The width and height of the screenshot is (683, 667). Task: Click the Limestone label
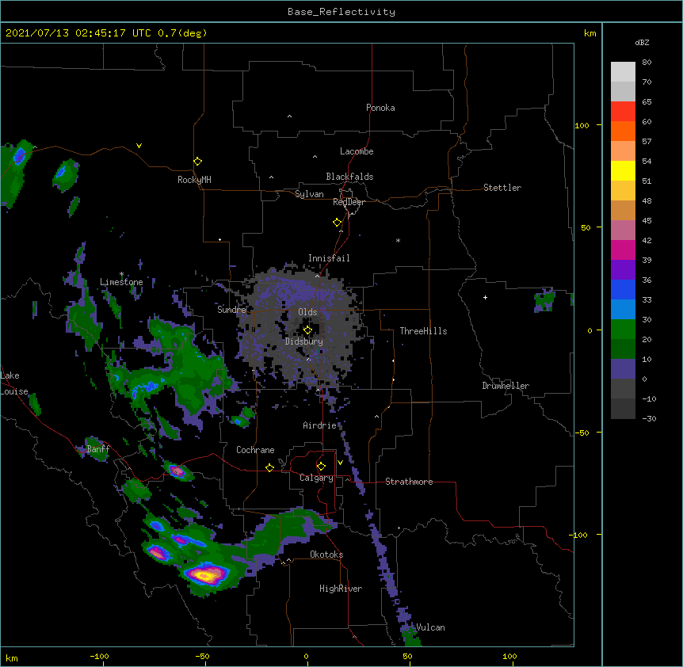click(x=121, y=282)
